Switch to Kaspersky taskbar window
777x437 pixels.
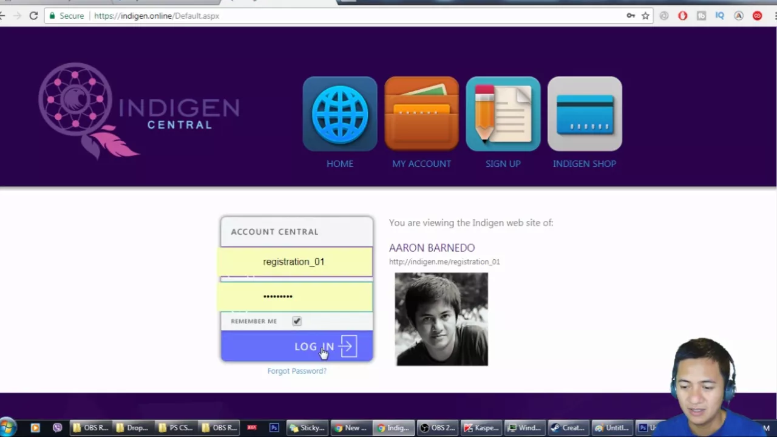[x=482, y=428]
